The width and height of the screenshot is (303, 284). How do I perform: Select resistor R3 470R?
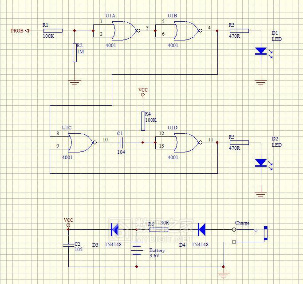239,31
